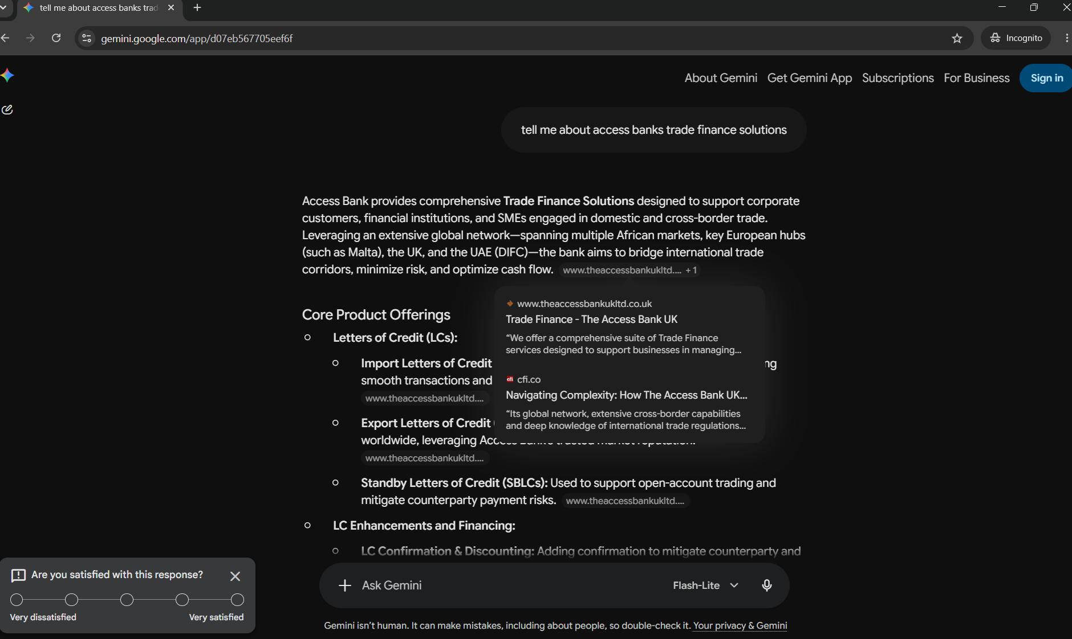The width and height of the screenshot is (1072, 639).
Task: Select the Very dissatisfied rating
Action: point(17,600)
